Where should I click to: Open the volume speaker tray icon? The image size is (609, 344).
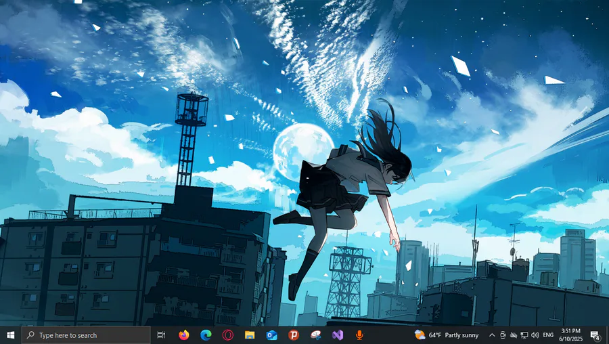click(x=535, y=335)
